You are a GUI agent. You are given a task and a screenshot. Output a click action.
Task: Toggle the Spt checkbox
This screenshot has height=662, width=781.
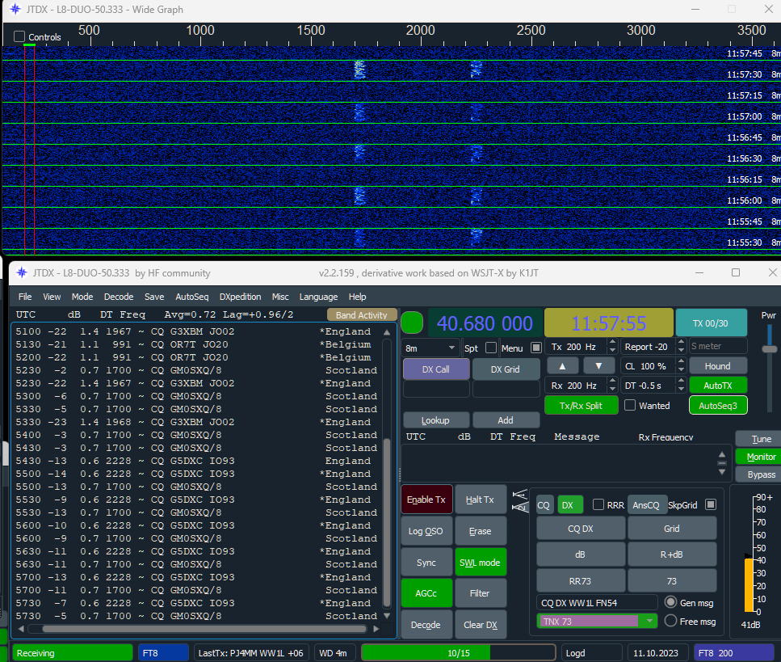[x=490, y=348]
